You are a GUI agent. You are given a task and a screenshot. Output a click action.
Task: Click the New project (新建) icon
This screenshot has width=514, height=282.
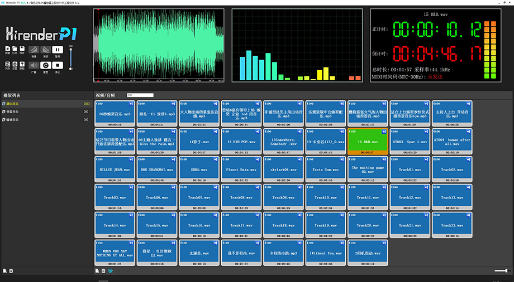tap(8, 50)
